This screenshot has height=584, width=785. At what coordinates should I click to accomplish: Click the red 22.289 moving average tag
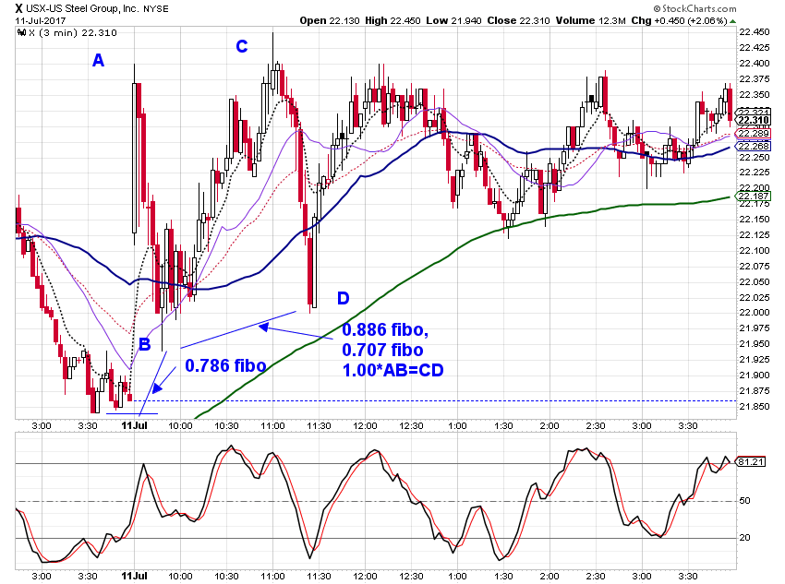753,134
